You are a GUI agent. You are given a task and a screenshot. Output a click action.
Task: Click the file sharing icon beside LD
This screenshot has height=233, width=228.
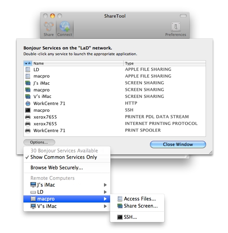(x=28, y=69)
